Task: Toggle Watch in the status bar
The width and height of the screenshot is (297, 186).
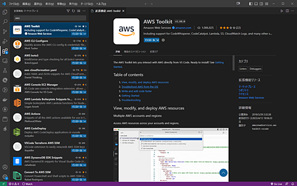Action: click(x=27, y=184)
